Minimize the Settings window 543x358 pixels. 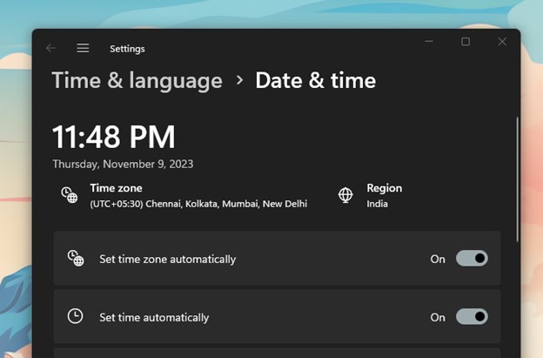pos(429,41)
